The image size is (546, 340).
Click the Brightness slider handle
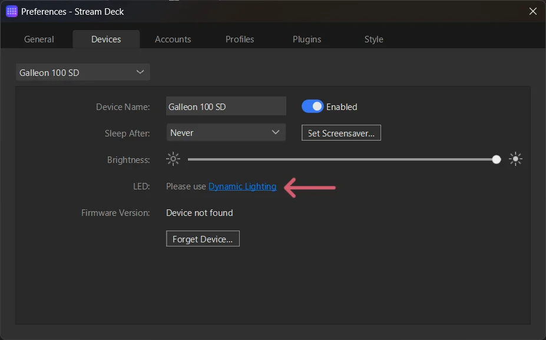pos(497,159)
